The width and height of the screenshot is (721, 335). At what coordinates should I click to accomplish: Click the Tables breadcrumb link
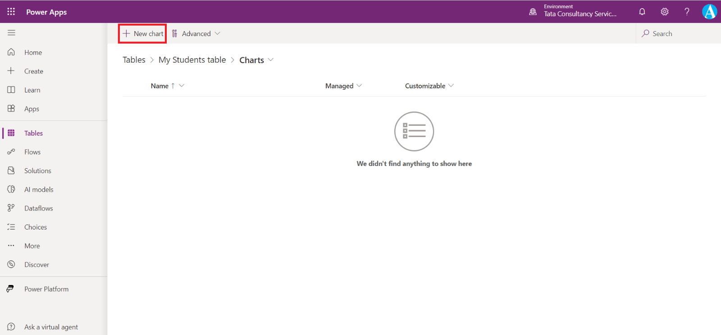134,60
